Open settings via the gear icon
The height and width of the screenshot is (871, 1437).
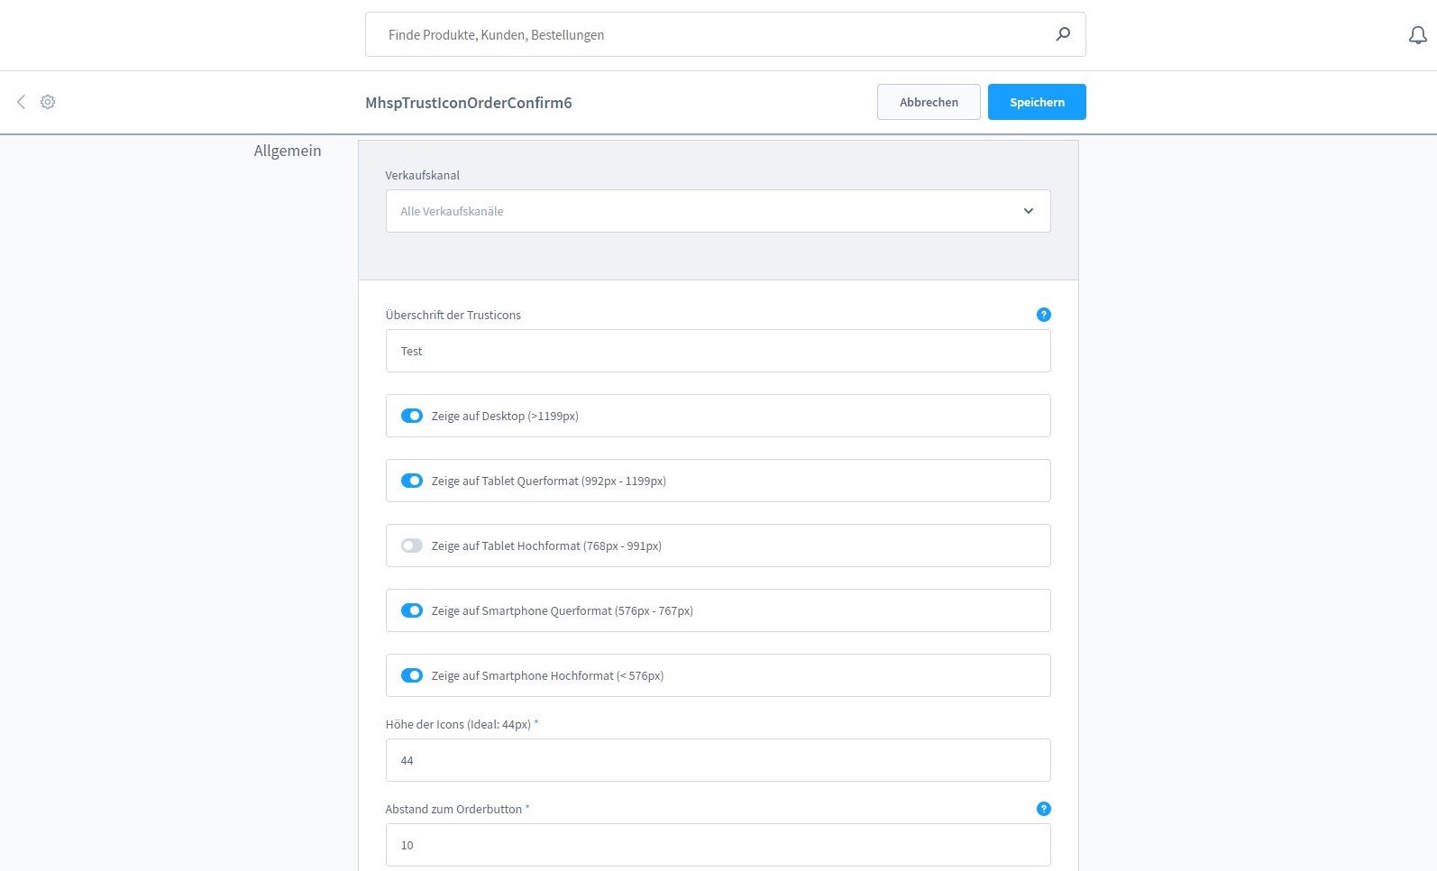pos(48,102)
